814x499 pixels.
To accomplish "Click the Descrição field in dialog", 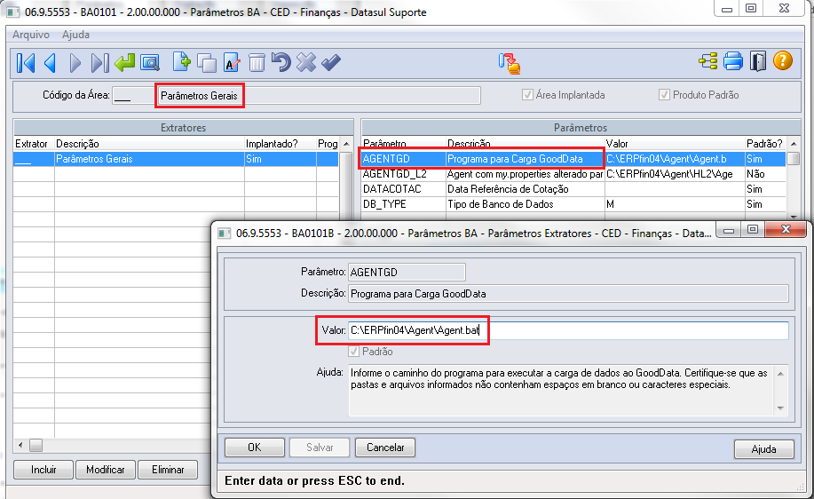I will [568, 294].
